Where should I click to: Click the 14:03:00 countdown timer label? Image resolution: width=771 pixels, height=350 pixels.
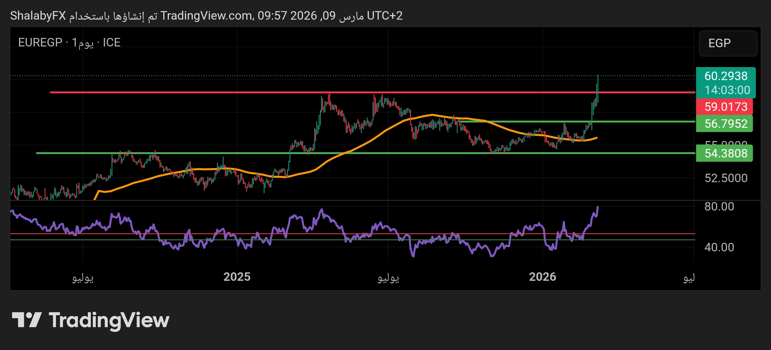[x=727, y=90]
